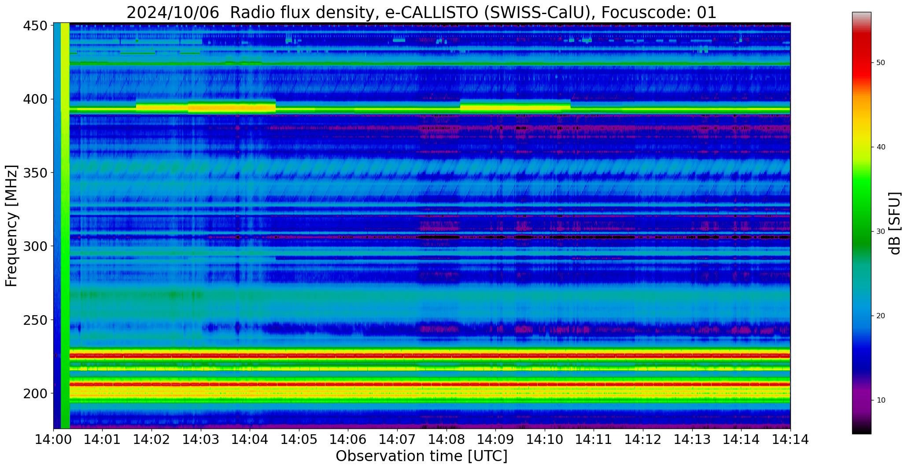This screenshot has height=469, width=908.
Task: Click the 14:08 time tick label
Action: 447,440
